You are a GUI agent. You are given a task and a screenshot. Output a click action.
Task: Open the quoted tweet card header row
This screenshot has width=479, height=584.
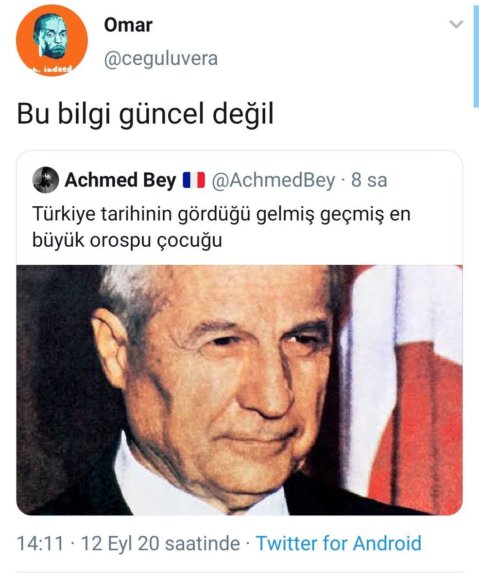239,181
